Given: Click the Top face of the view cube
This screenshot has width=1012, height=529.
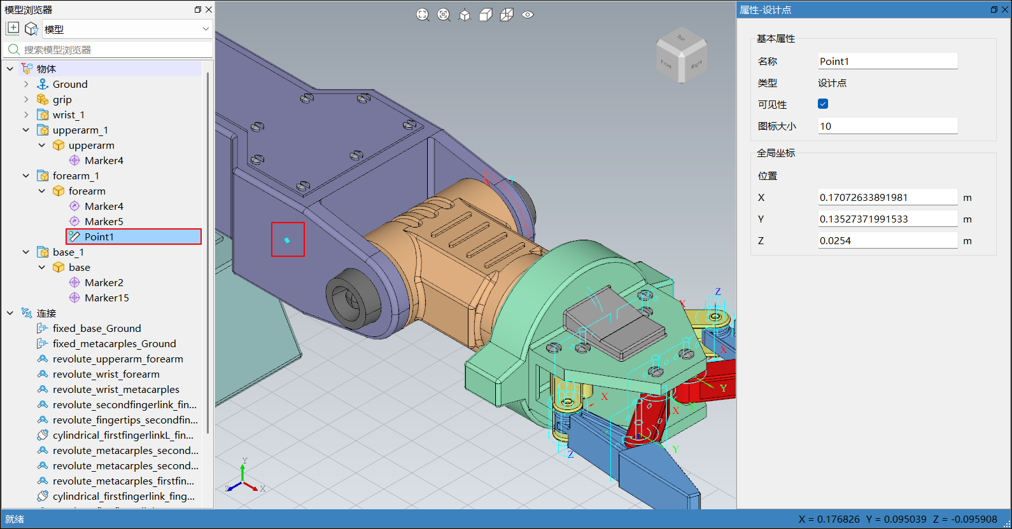Looking at the screenshot, I should [681, 38].
